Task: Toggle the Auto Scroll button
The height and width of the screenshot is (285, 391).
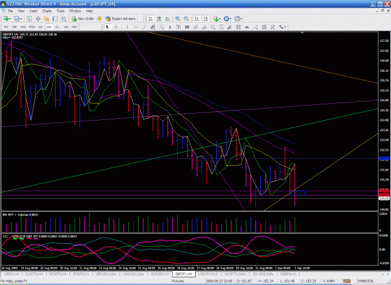Action: tap(197, 19)
